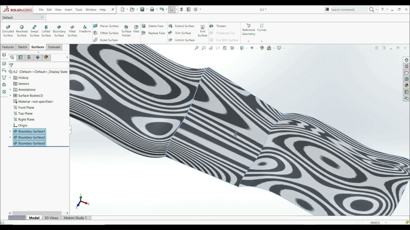Image resolution: width=410 pixels, height=230 pixels.
Task: Open the Help menu
Action: pyautogui.click(x=102, y=10)
